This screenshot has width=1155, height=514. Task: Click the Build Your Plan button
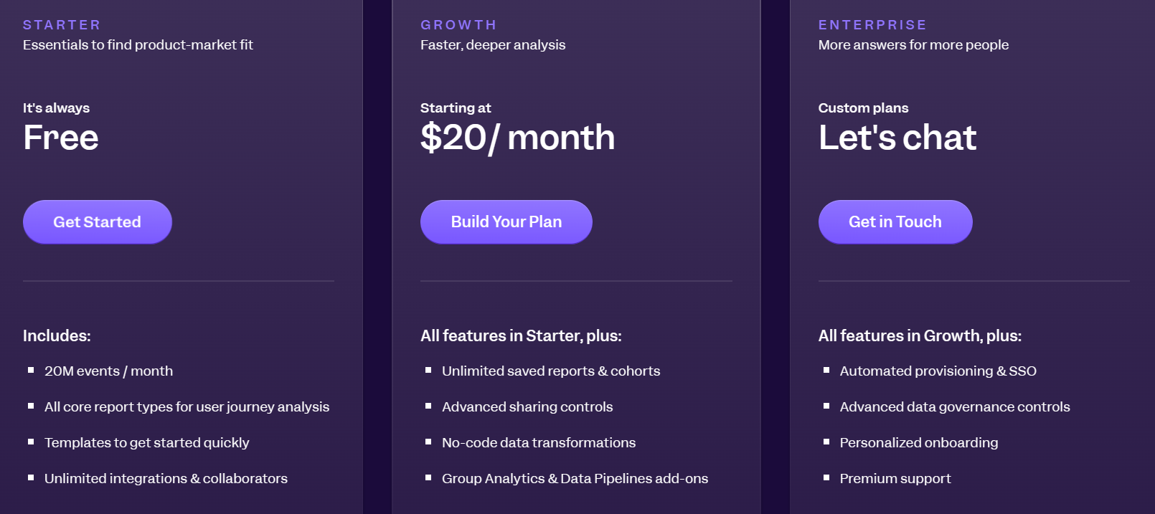tap(506, 222)
